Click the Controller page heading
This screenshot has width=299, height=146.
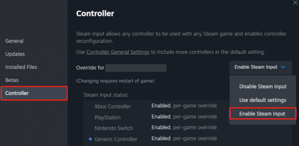click(95, 14)
